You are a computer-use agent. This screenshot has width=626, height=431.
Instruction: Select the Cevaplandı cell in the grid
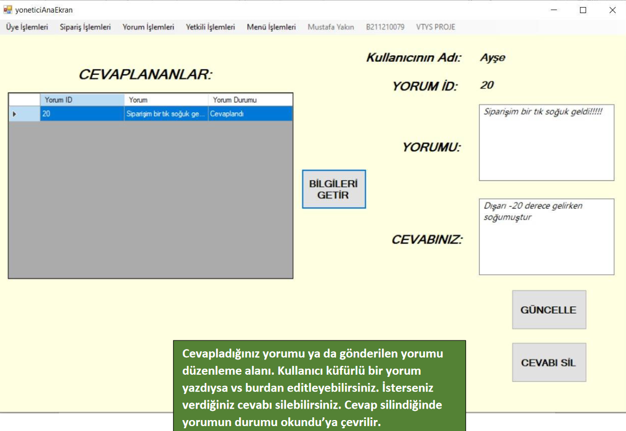[250, 114]
